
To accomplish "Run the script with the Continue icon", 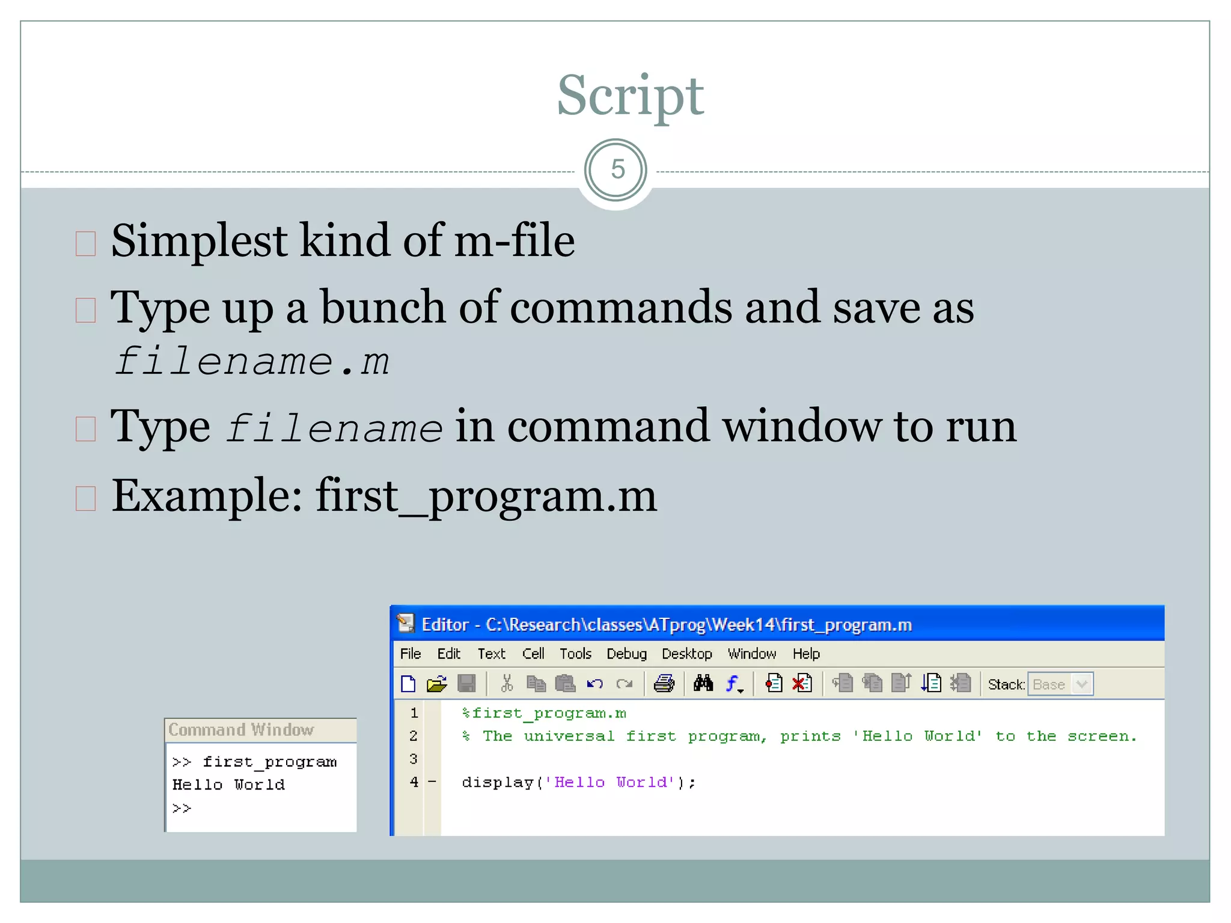I will (931, 684).
